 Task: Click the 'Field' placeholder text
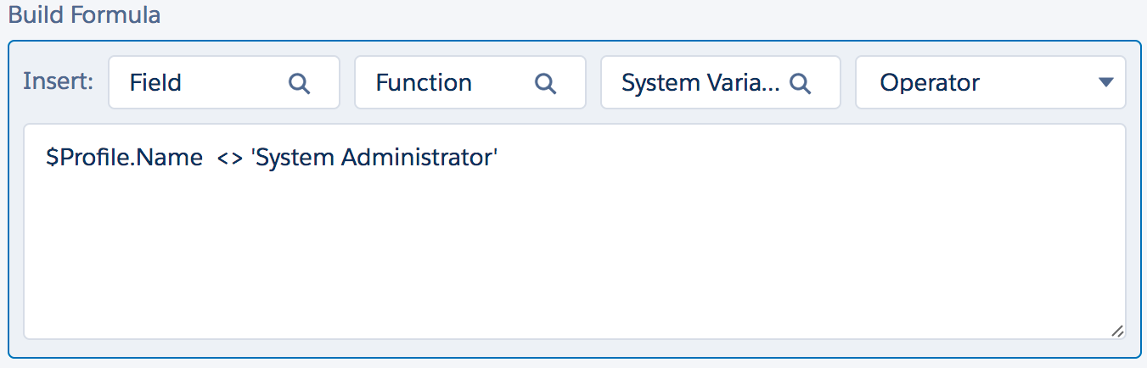coord(155,82)
